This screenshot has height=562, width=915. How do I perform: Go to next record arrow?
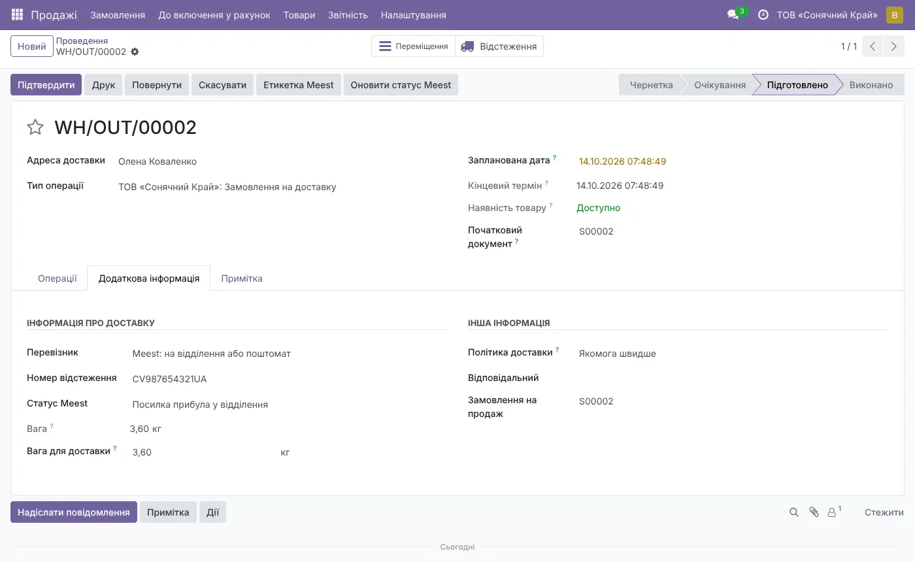(x=894, y=46)
